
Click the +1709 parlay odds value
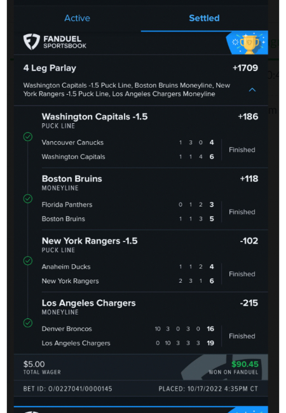[x=245, y=68]
